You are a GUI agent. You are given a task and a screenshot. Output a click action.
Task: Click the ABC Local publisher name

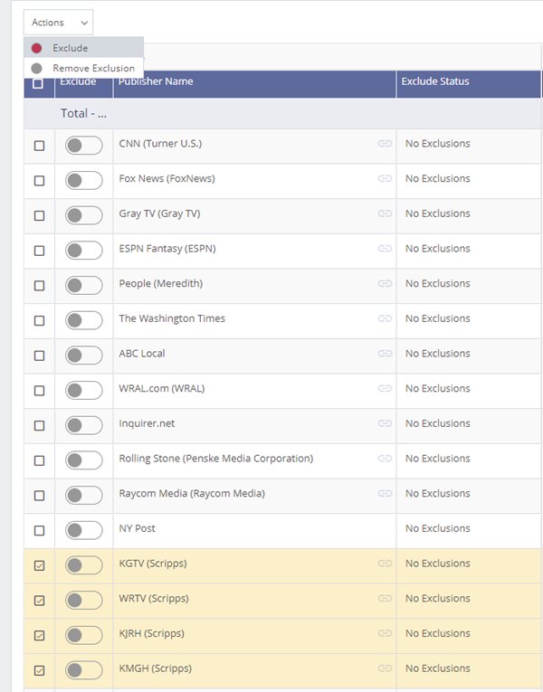pos(142,354)
